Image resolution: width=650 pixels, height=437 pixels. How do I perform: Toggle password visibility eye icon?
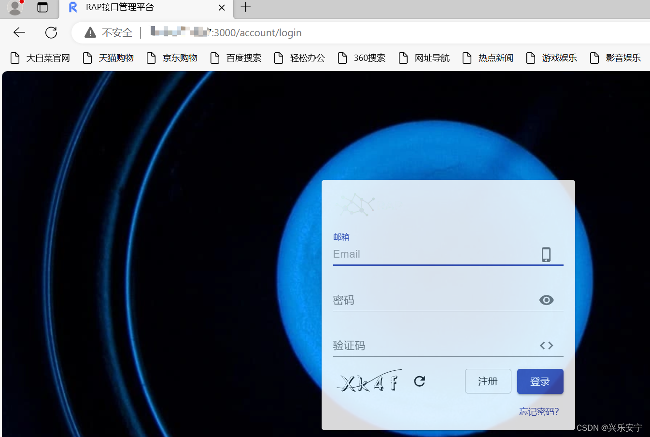[x=546, y=300]
